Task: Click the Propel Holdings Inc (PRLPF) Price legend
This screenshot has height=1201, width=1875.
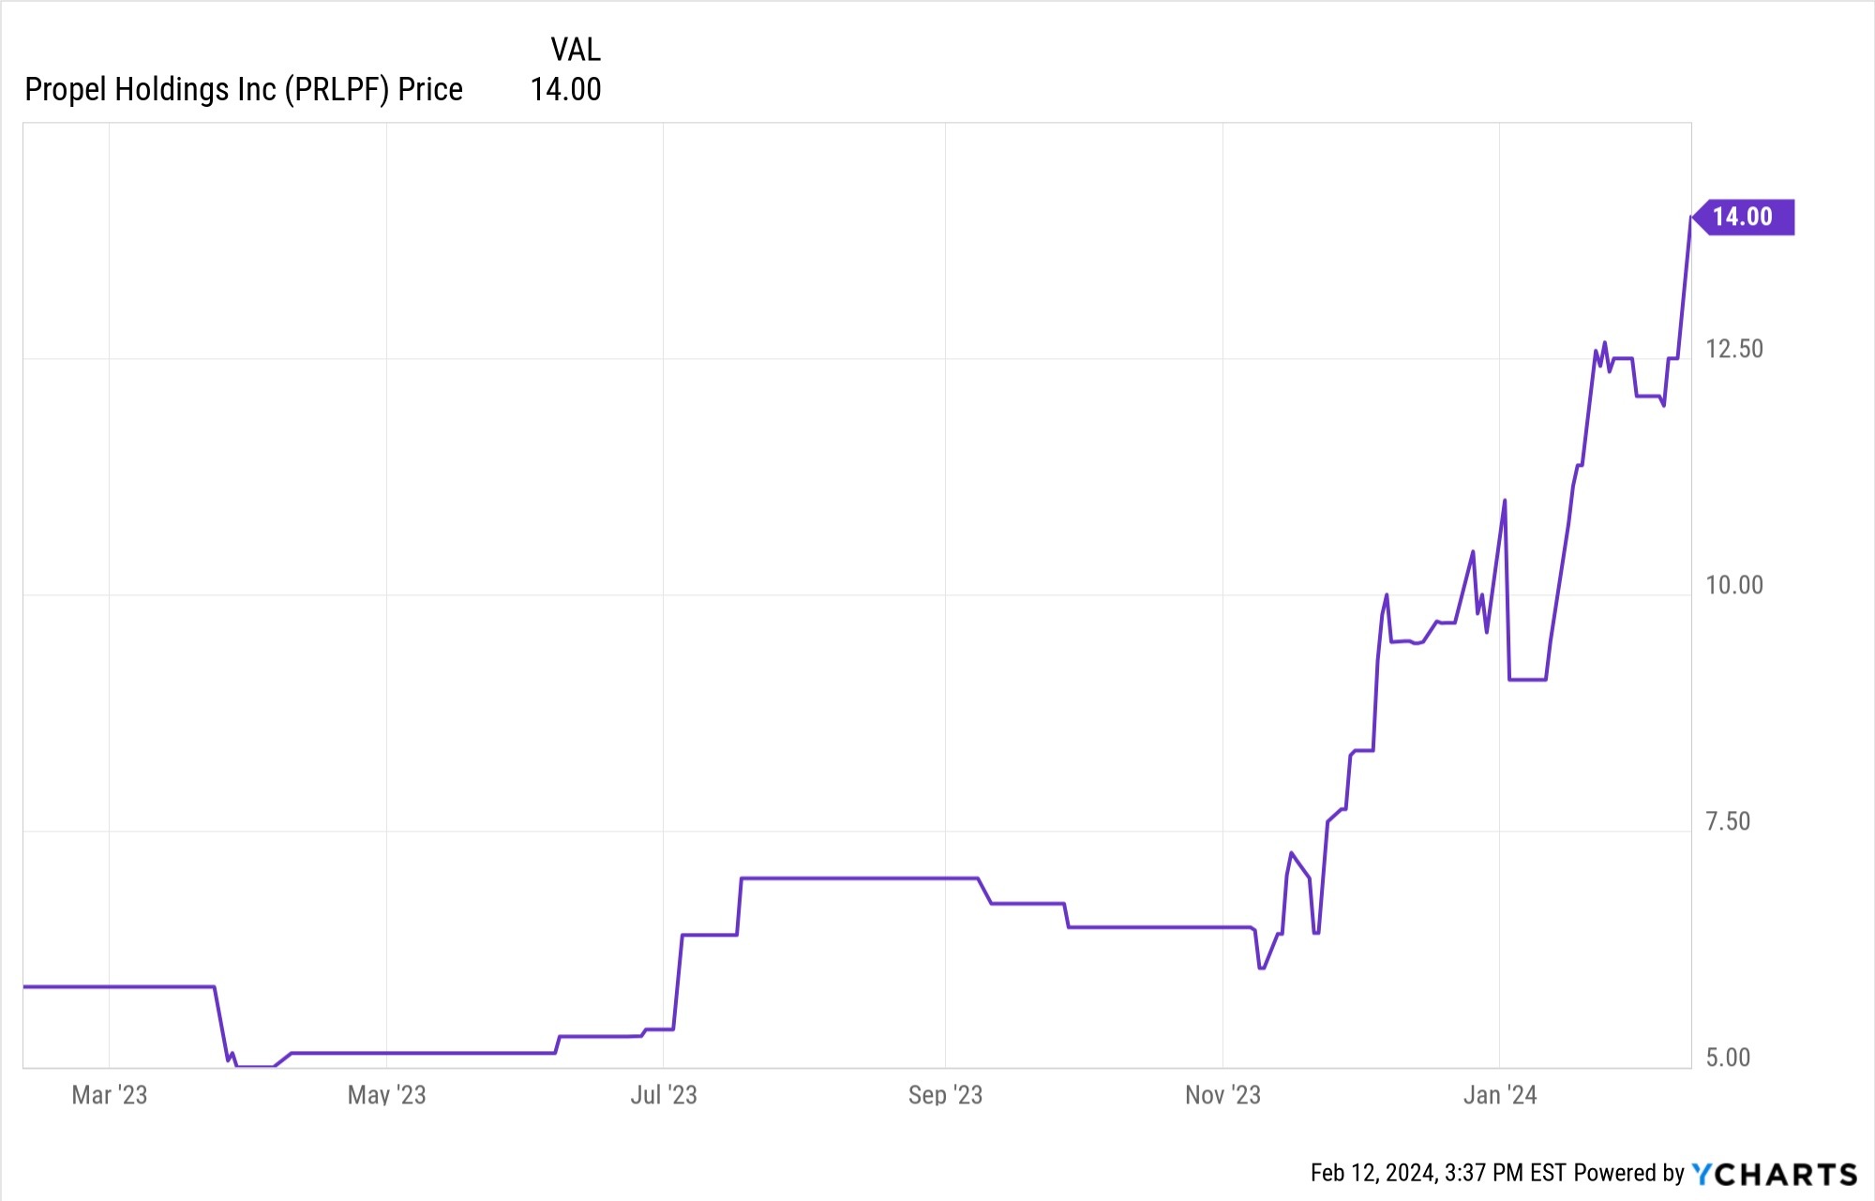Action: [244, 90]
